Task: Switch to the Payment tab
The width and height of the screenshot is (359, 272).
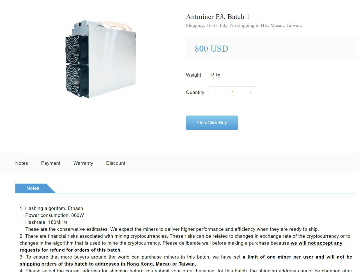Action: pyautogui.click(x=51, y=163)
